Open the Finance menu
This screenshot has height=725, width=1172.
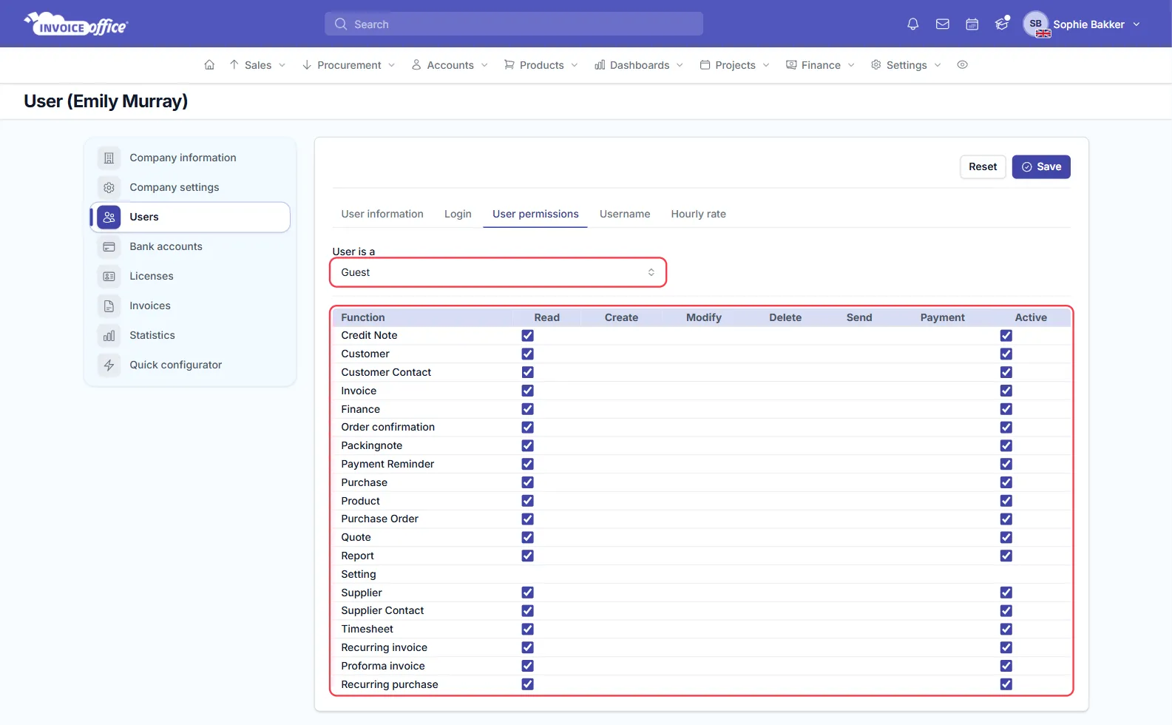pyautogui.click(x=820, y=65)
